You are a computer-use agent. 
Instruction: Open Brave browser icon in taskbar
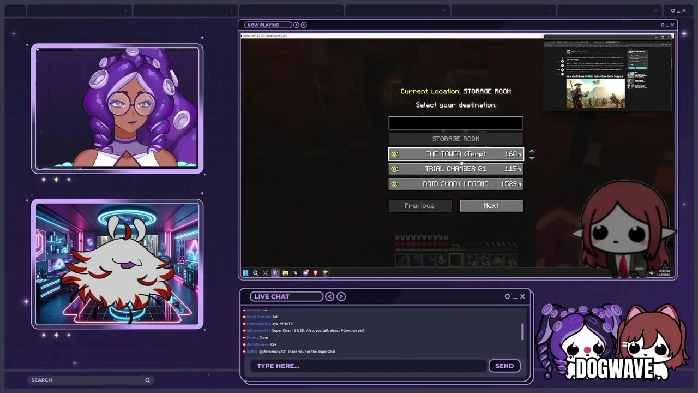pyautogui.click(x=315, y=273)
